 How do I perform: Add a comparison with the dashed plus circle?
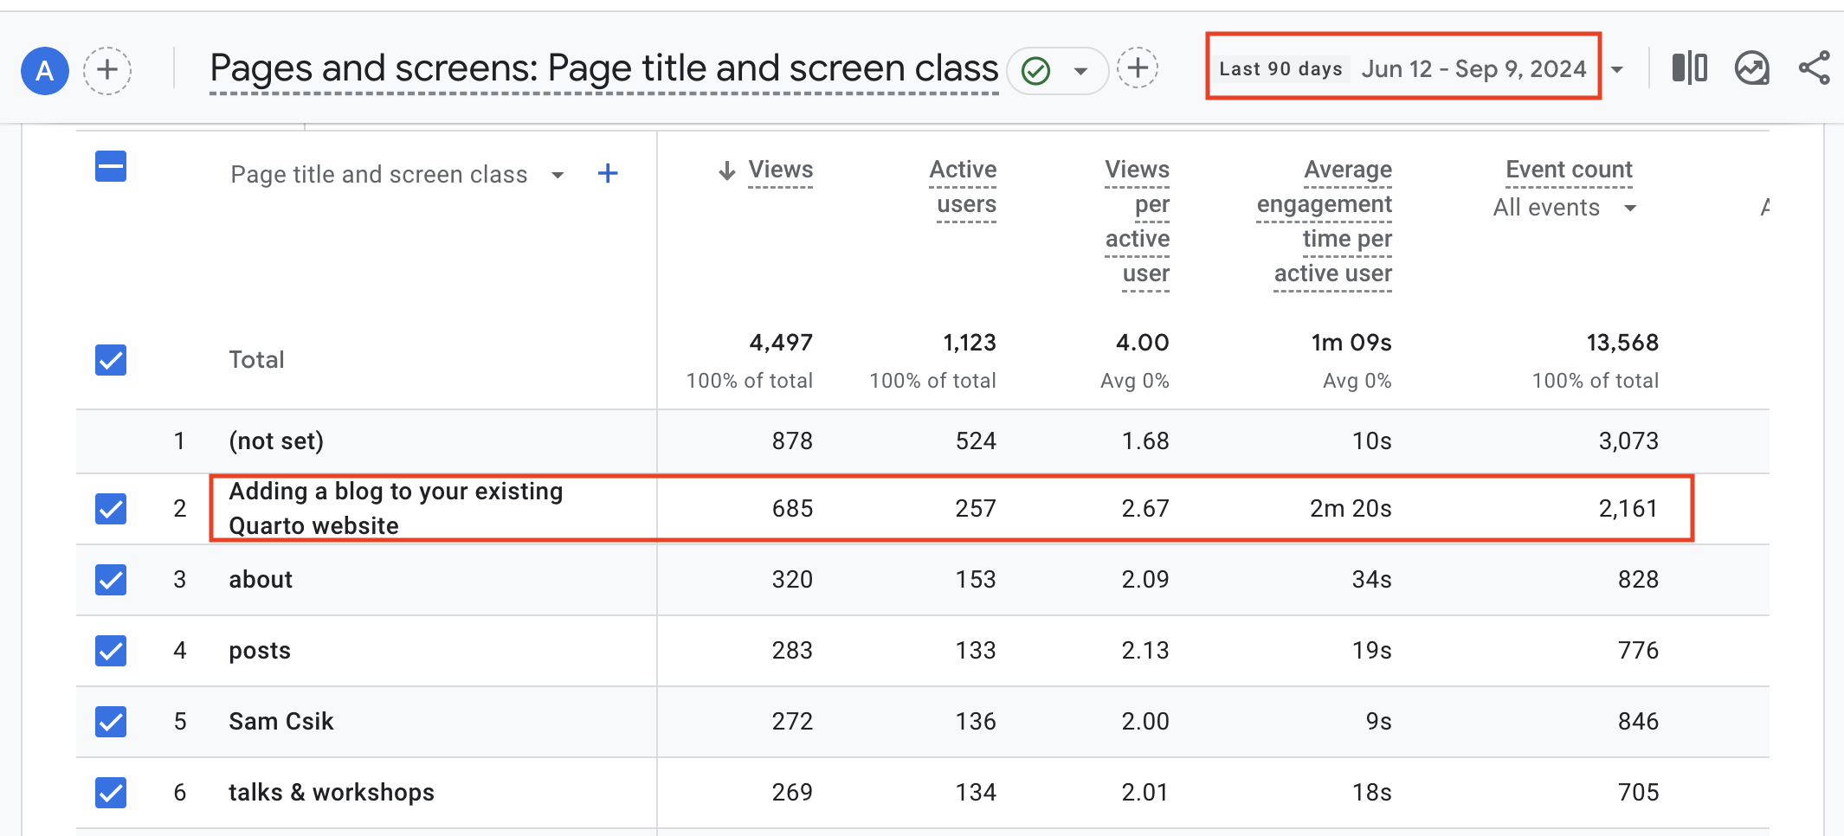coord(107,70)
